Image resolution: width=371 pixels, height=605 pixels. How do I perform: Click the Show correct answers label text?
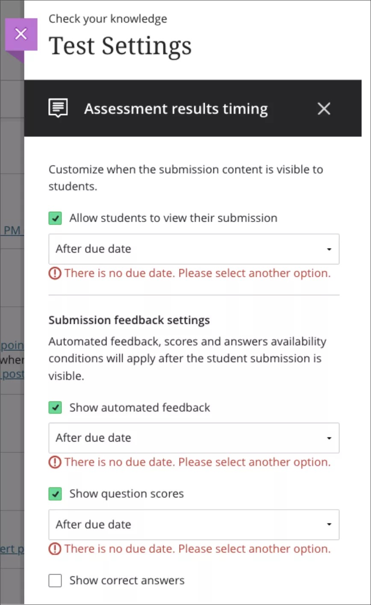tap(127, 581)
